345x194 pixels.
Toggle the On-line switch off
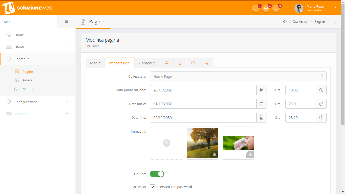[157, 174]
